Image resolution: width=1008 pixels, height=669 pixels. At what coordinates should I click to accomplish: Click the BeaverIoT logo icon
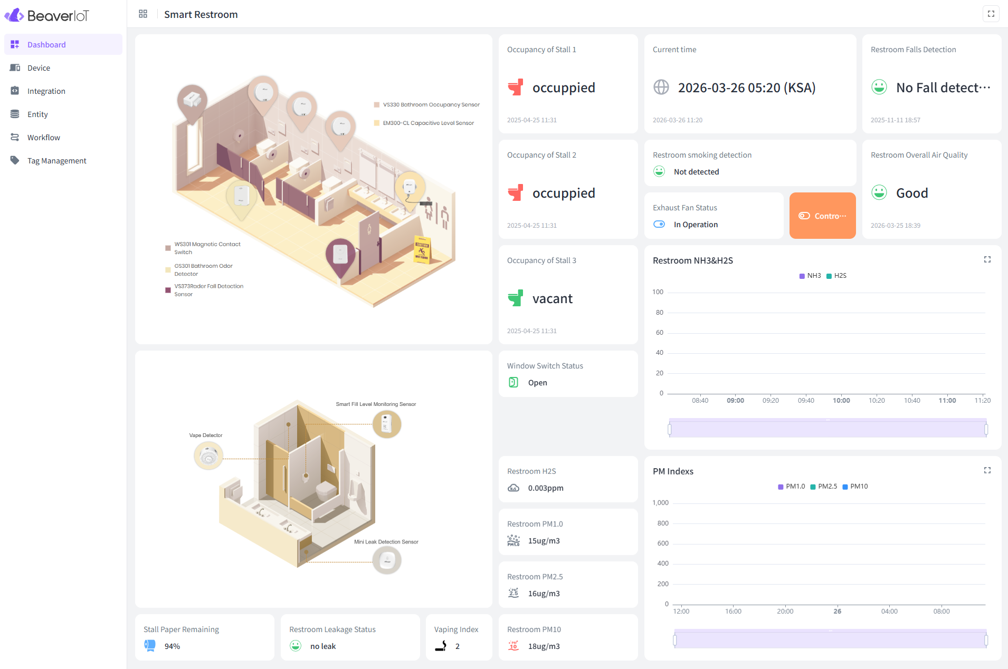(14, 15)
